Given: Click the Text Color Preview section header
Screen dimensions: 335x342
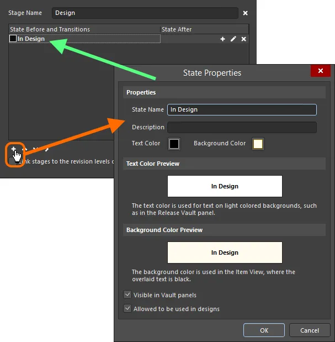Looking at the screenshot, I should click(x=224, y=164).
